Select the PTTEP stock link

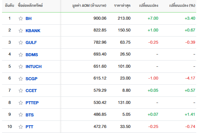click(32, 103)
